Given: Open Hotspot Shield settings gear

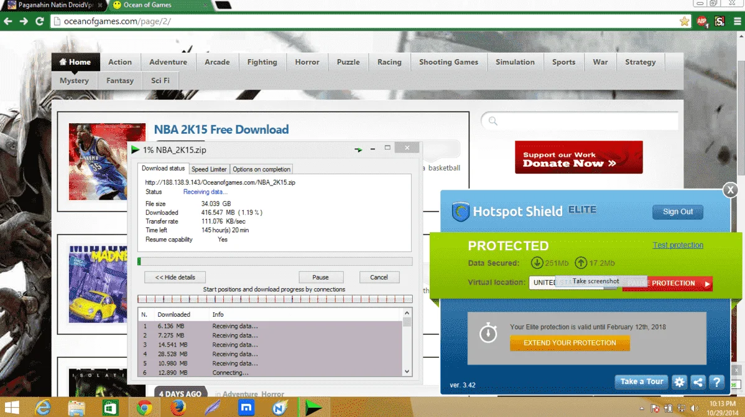Looking at the screenshot, I should click(680, 382).
